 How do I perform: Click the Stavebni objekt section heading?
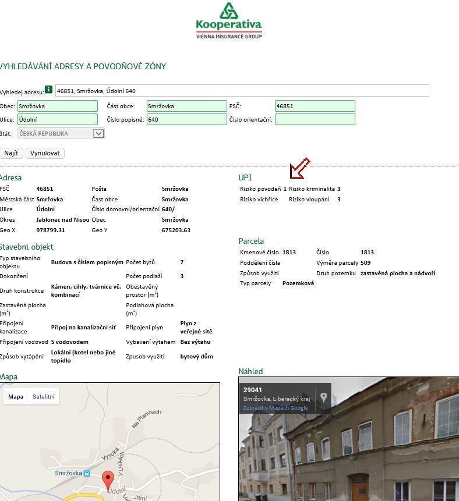[27, 247]
